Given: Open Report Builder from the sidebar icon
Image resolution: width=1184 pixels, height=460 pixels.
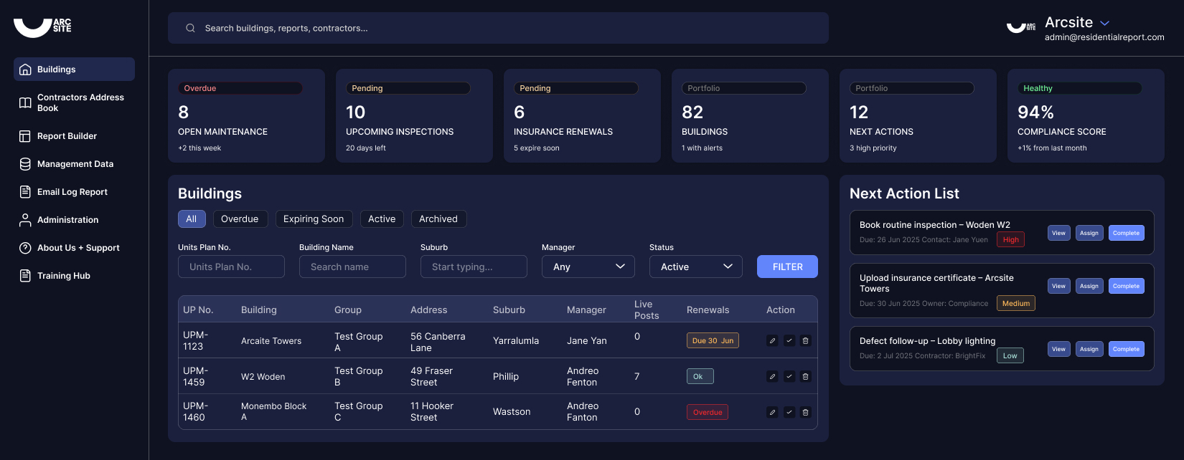Looking at the screenshot, I should 25,136.
